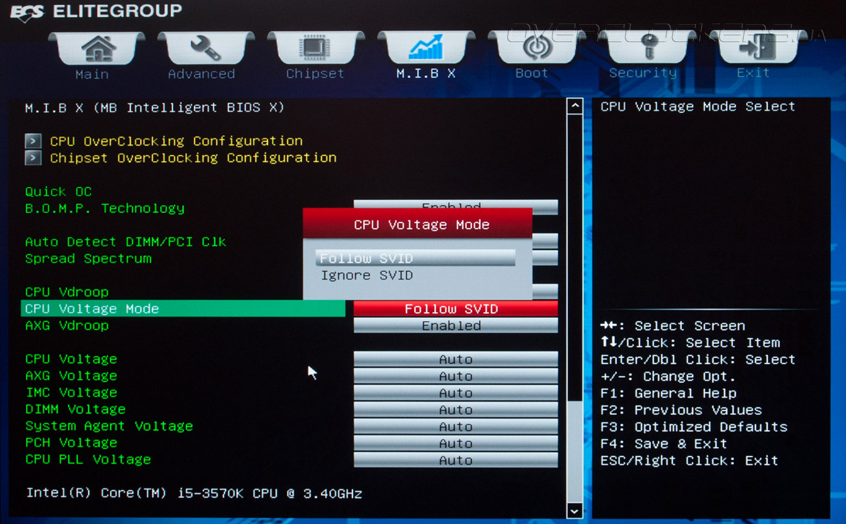
Task: Select the B.O.M.P. Technology label
Action: (105, 208)
